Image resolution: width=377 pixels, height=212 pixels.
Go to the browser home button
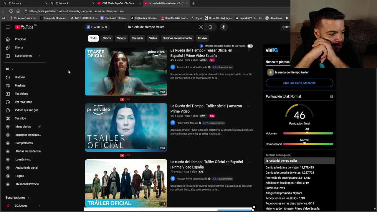point(18,11)
